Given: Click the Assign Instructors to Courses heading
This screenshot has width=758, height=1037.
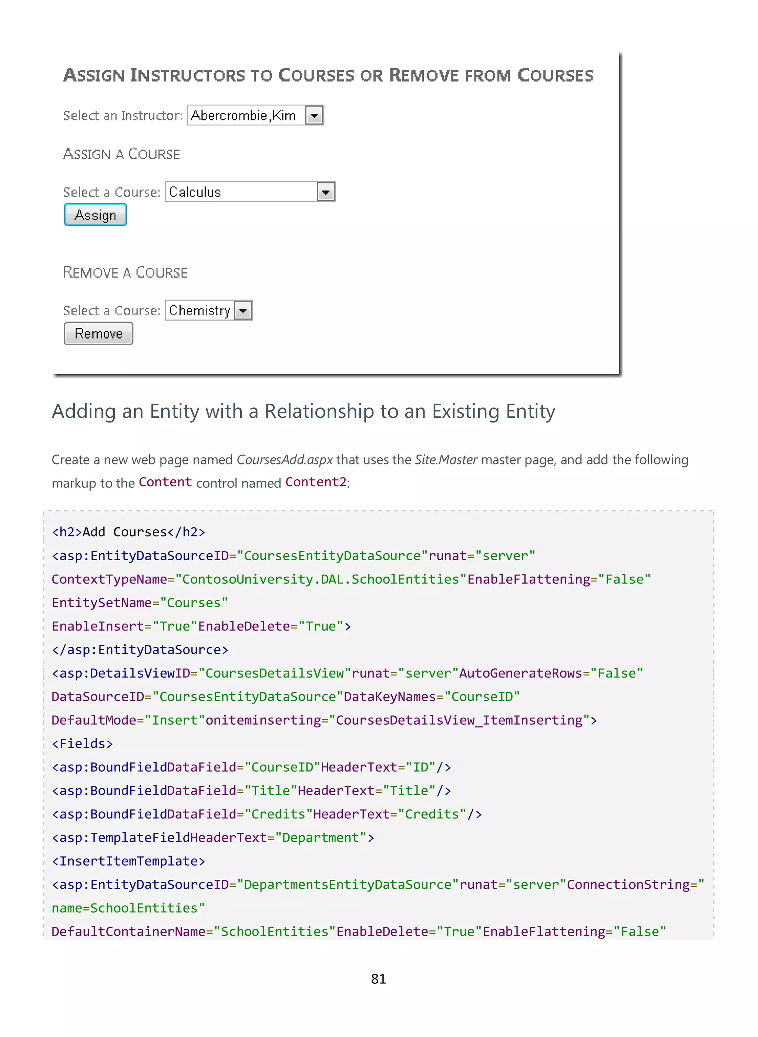Looking at the screenshot, I should [328, 75].
